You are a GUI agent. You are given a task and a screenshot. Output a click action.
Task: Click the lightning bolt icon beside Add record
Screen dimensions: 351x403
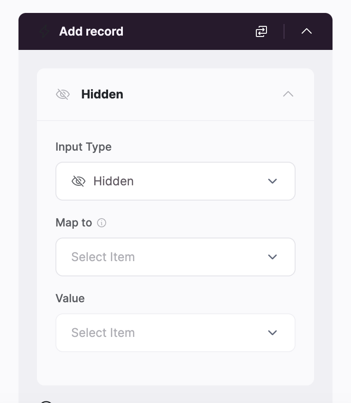pos(44,31)
